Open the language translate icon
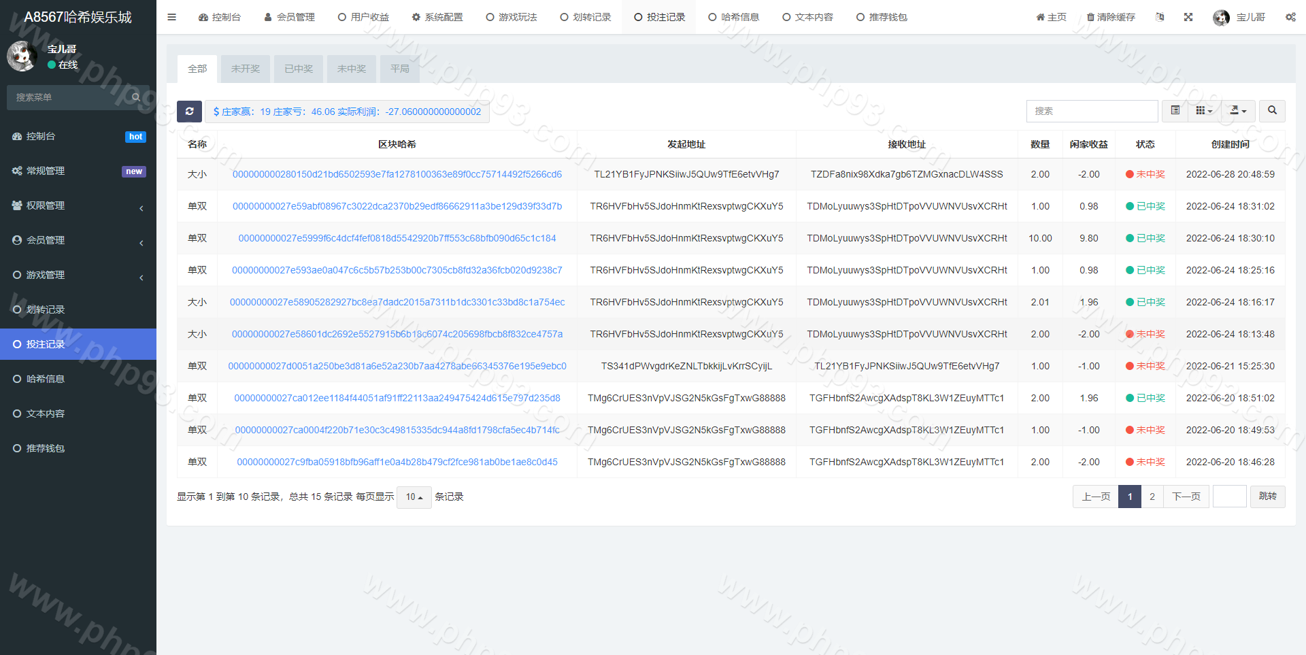 [x=1160, y=17]
